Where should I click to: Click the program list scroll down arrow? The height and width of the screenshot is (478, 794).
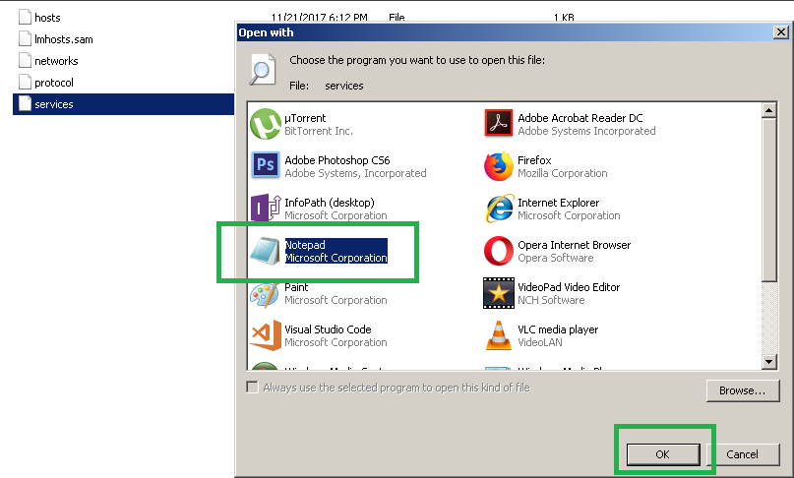[x=768, y=362]
